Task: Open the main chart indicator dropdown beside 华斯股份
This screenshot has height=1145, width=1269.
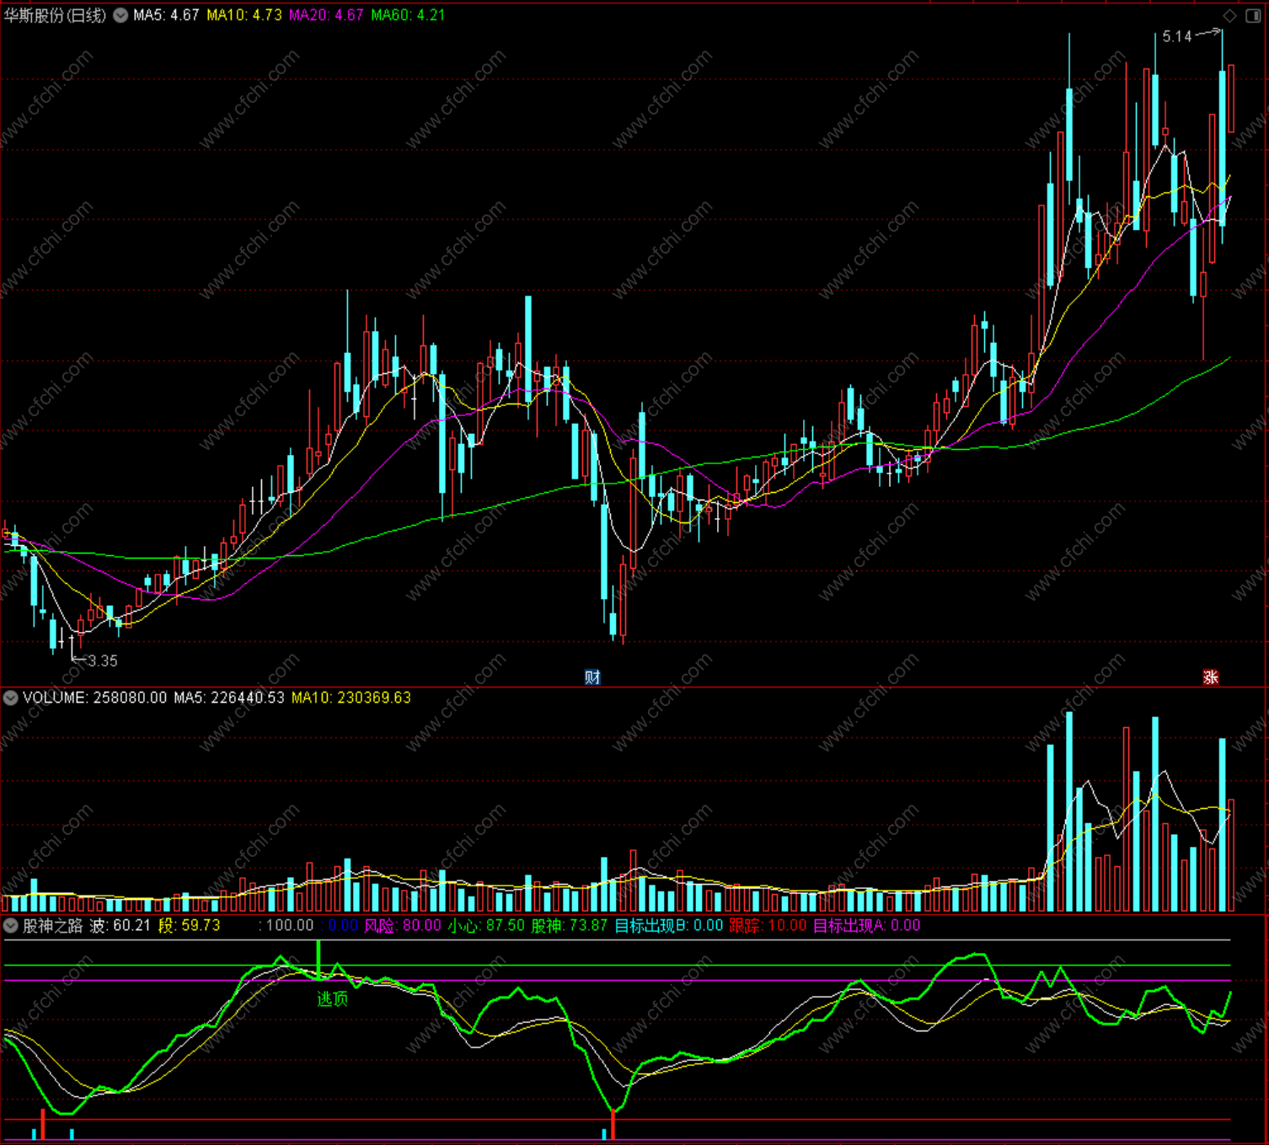Action: [120, 15]
